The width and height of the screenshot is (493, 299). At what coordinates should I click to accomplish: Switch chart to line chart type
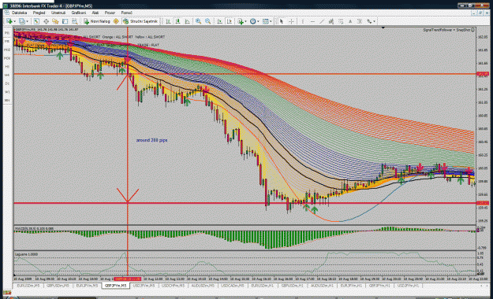188,21
